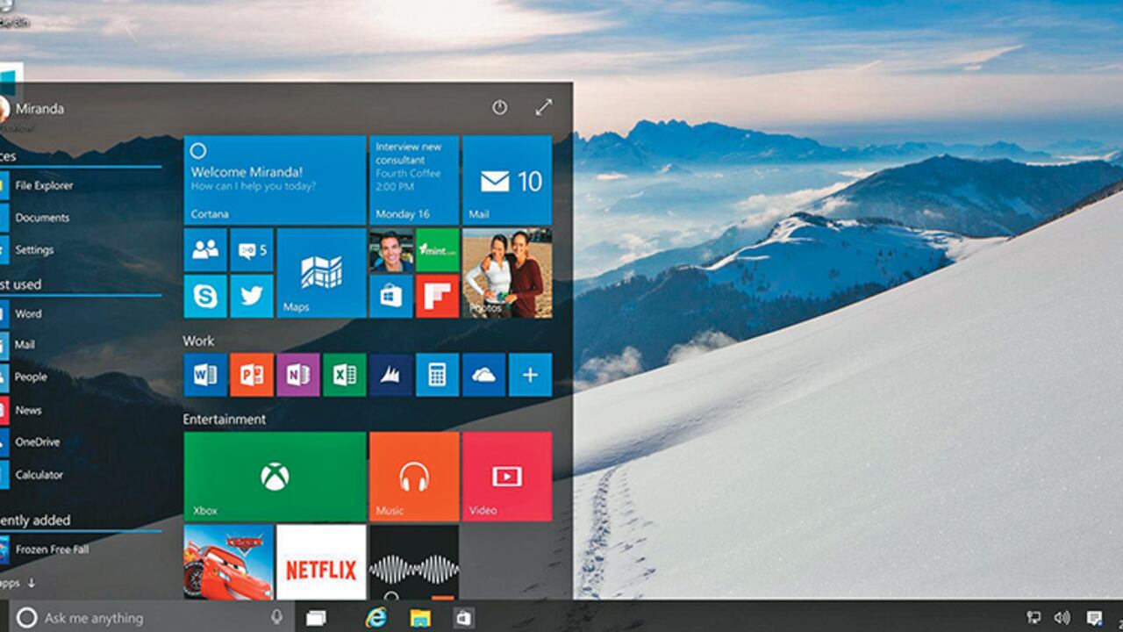Open the People tile in Start
Viewport: 1123px width, 632px height.
tap(205, 250)
